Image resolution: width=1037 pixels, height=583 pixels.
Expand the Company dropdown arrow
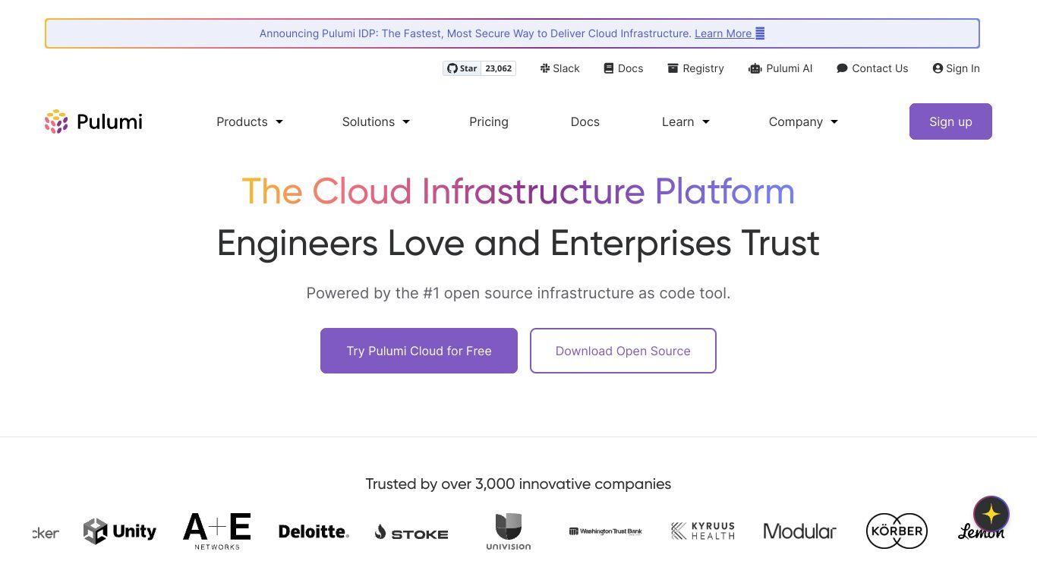point(834,122)
